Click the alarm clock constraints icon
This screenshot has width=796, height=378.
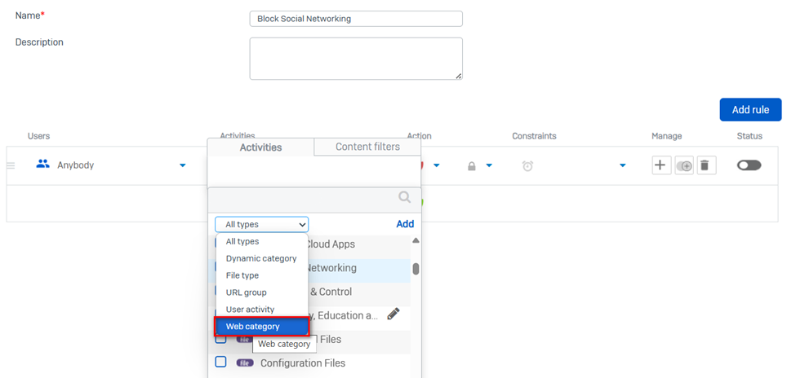click(x=528, y=166)
